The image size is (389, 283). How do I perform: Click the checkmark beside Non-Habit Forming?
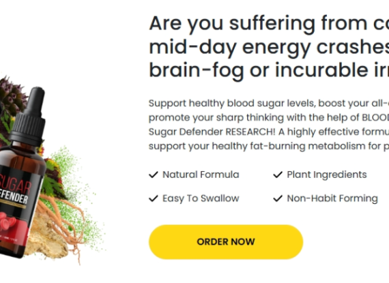pyautogui.click(x=278, y=198)
